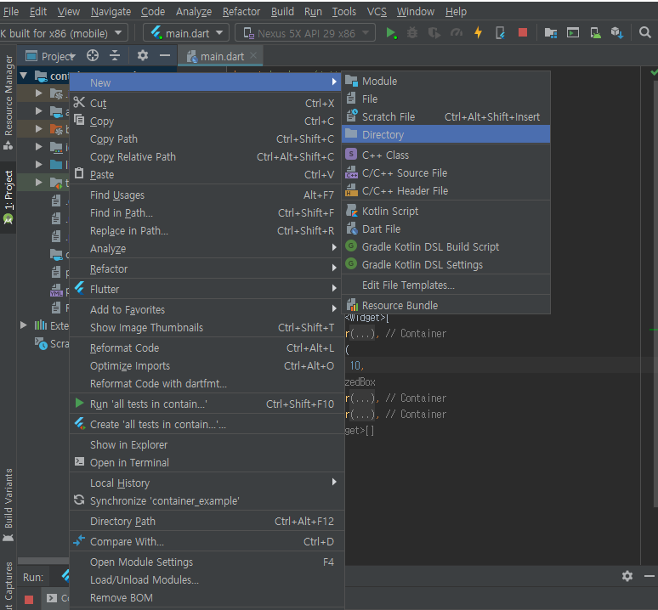Open the Run Anything toolbar icon

point(572,32)
